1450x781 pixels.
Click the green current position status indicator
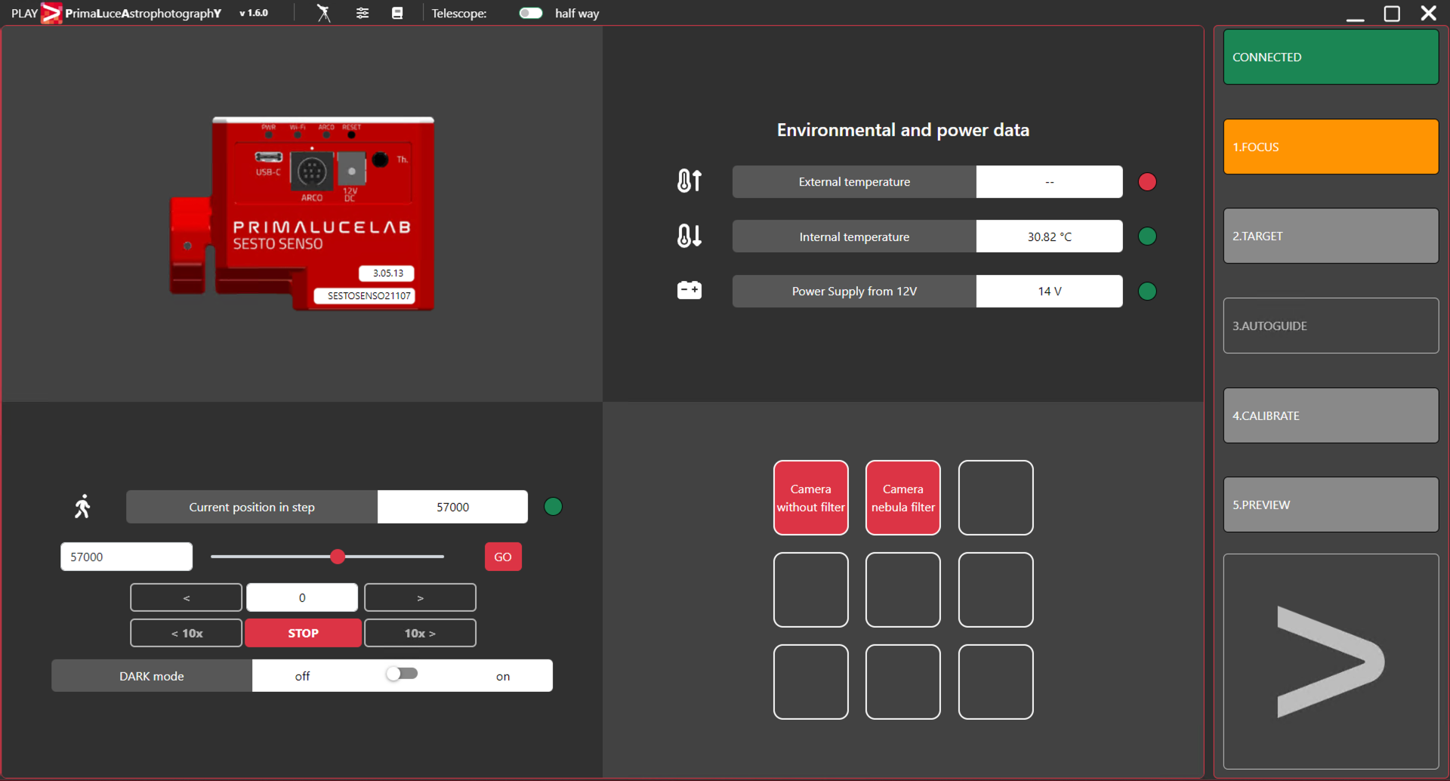(x=553, y=506)
